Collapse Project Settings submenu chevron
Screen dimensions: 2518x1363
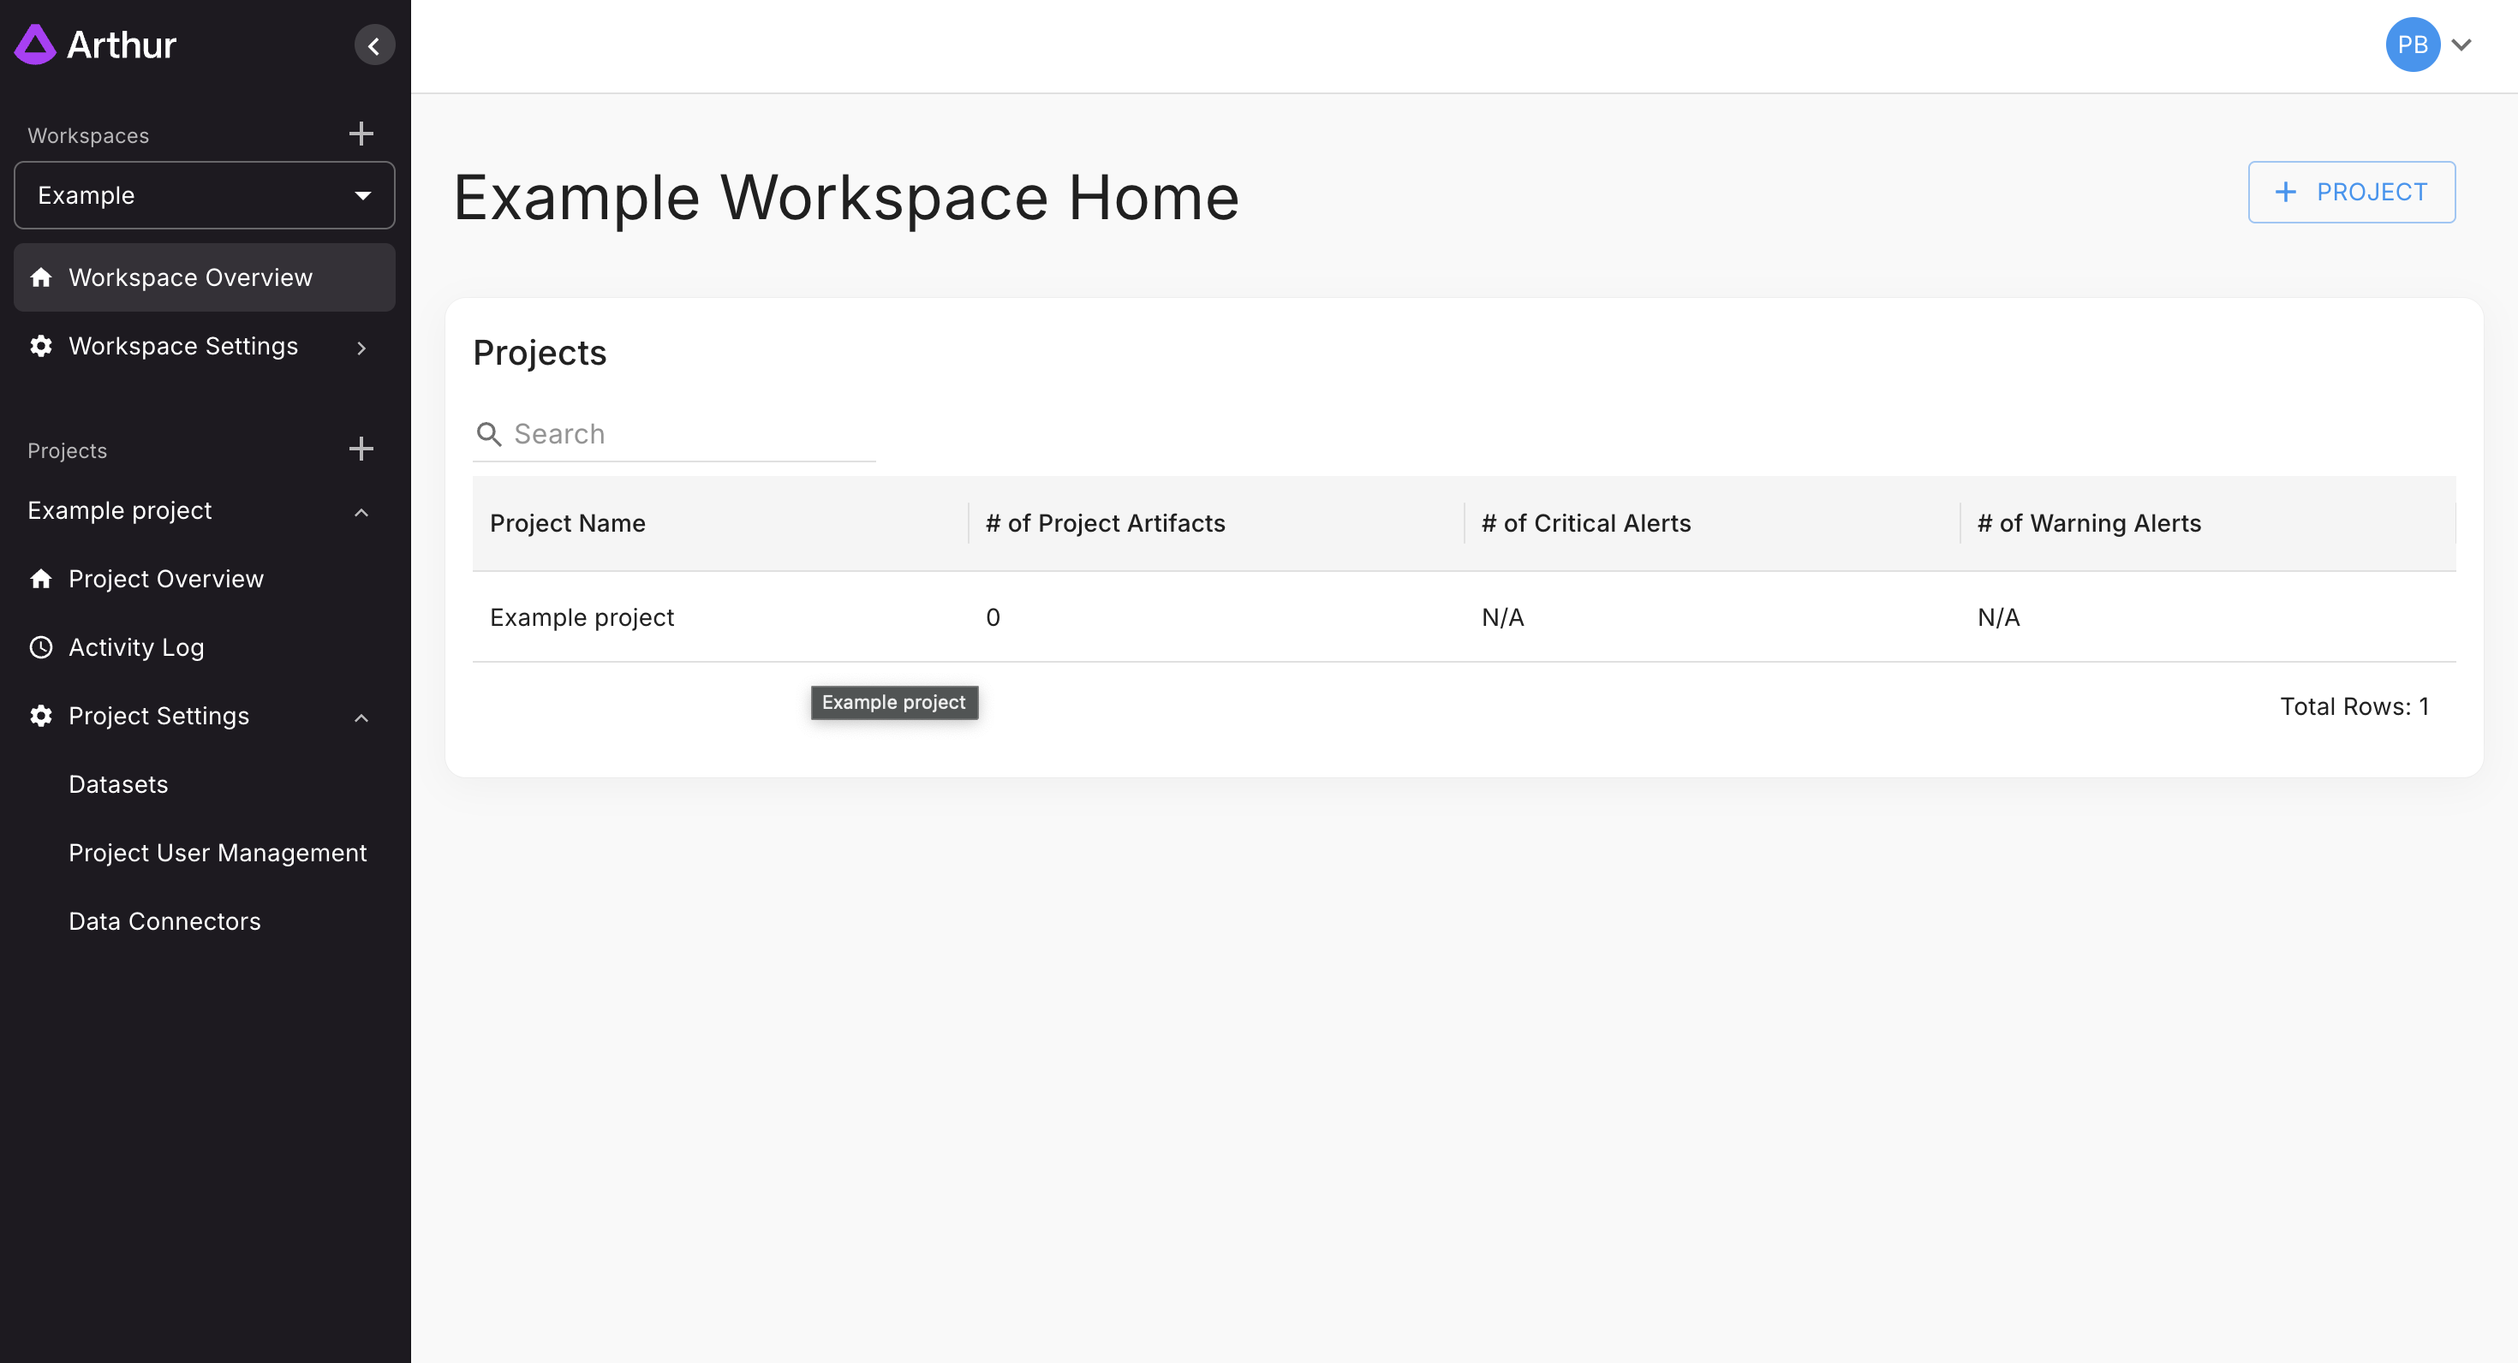pos(361,718)
